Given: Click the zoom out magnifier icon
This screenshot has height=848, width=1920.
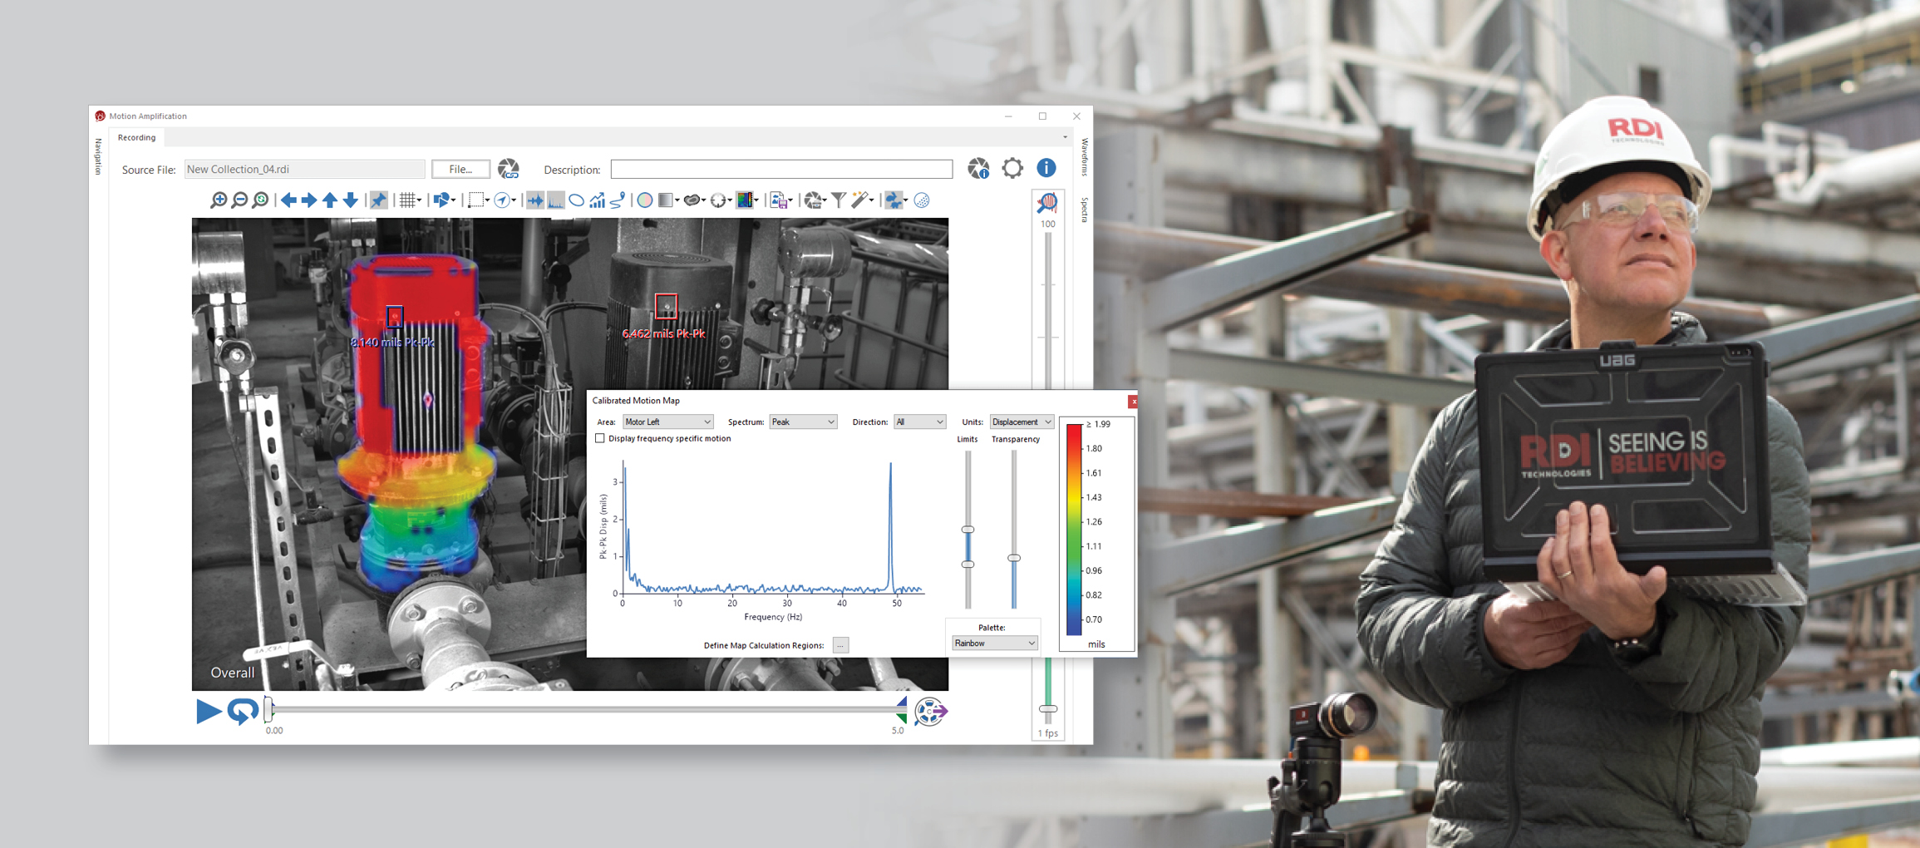Looking at the screenshot, I should pos(239,200).
